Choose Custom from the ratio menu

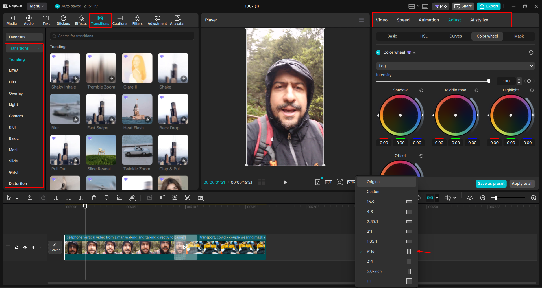(x=373, y=192)
